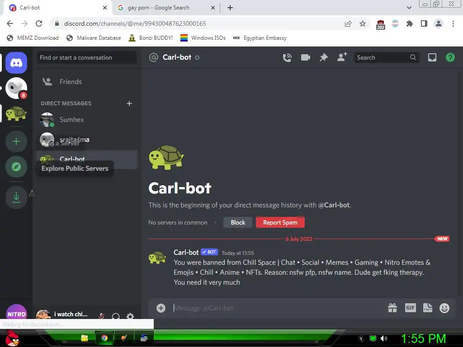Open the Angry Birds start button
This screenshot has height=347, width=463.
click(x=12, y=338)
